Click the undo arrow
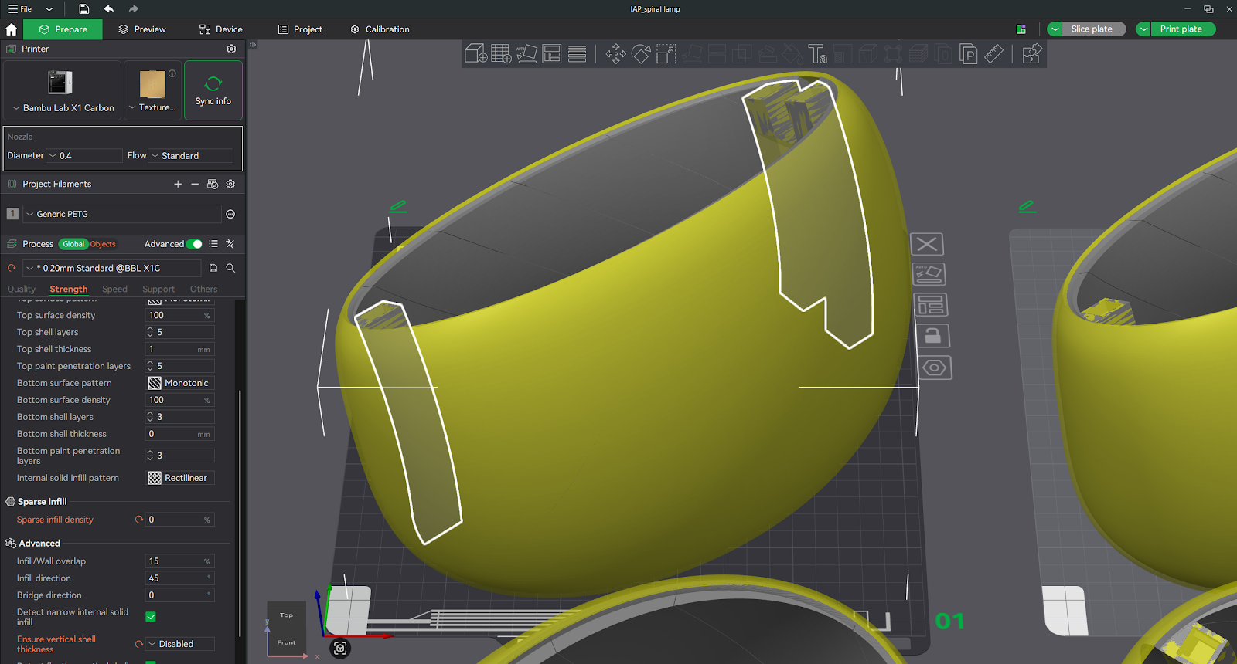Viewport: 1237px width, 664px height. click(109, 9)
